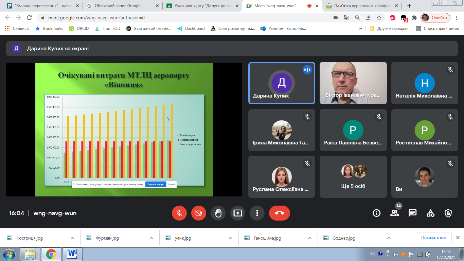Image resolution: width=464 pixels, height=261 pixels.
Task: Toggle the camera on or off
Action: coord(199,213)
